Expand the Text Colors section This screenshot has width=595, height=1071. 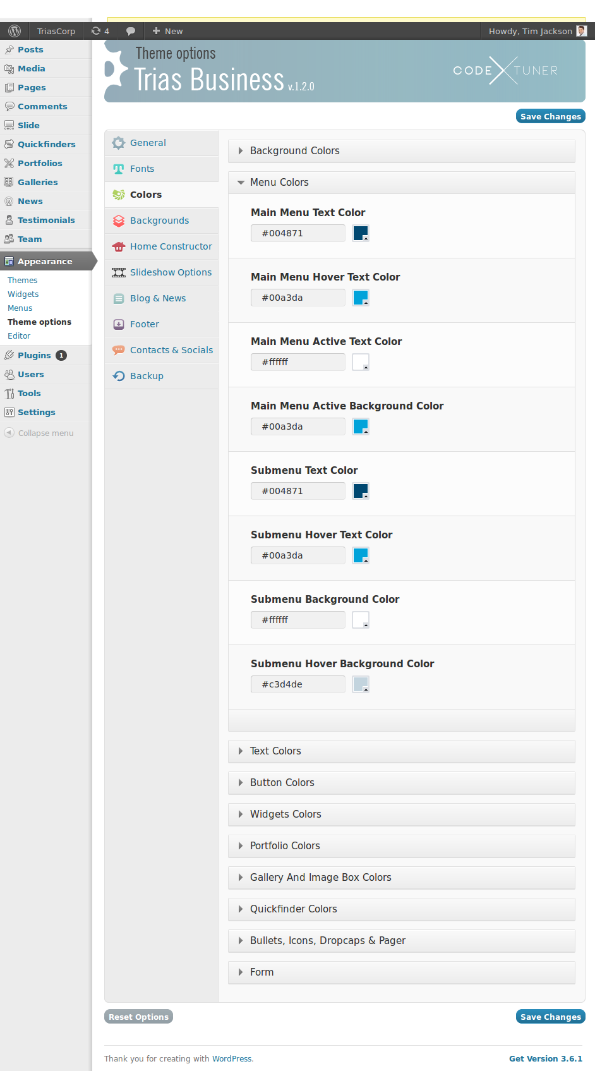(401, 751)
